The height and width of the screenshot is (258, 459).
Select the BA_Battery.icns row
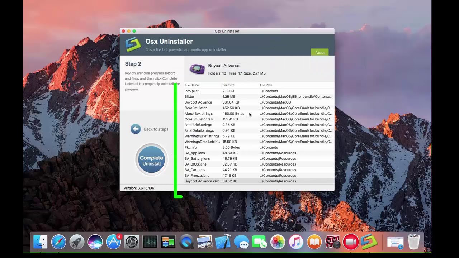tap(259, 159)
